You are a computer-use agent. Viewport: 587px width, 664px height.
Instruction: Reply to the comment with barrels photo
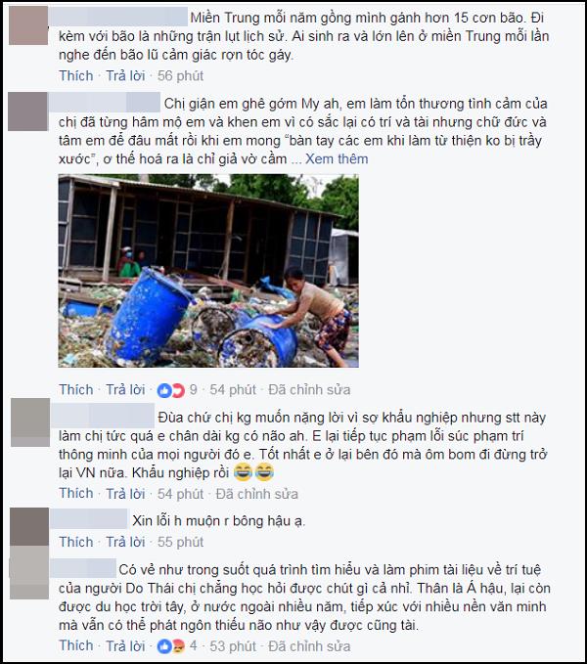[125, 389]
